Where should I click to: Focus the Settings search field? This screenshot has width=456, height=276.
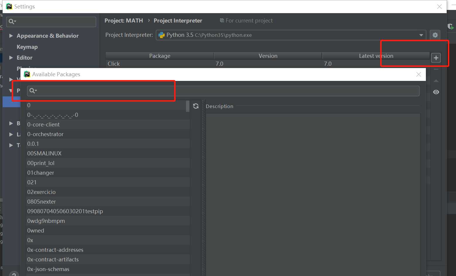51,22
